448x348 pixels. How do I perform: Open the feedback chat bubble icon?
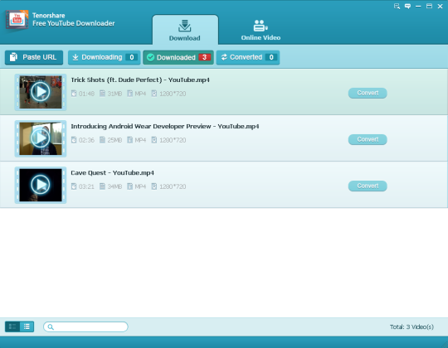tap(407, 7)
